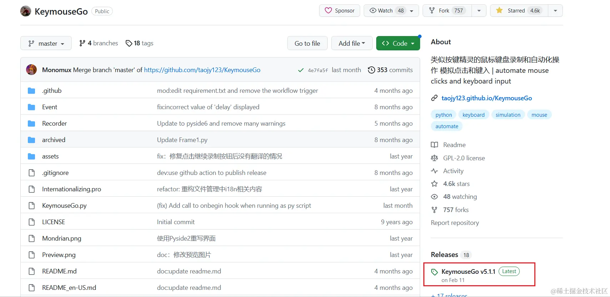Open the Internationalizing.pro file
This screenshot has width=610, height=297.
[71, 189]
